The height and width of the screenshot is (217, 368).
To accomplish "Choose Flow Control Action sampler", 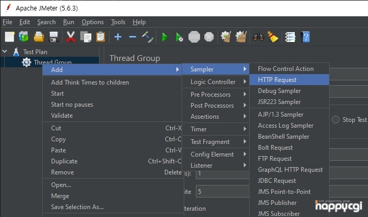I will point(290,69).
